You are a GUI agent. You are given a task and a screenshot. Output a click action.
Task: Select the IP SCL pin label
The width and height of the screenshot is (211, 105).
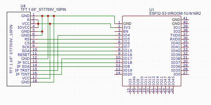coord(23,62)
